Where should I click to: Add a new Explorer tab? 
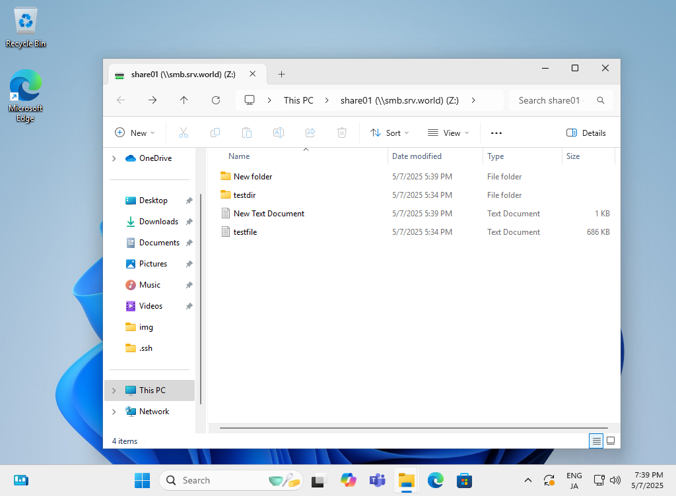(x=281, y=74)
